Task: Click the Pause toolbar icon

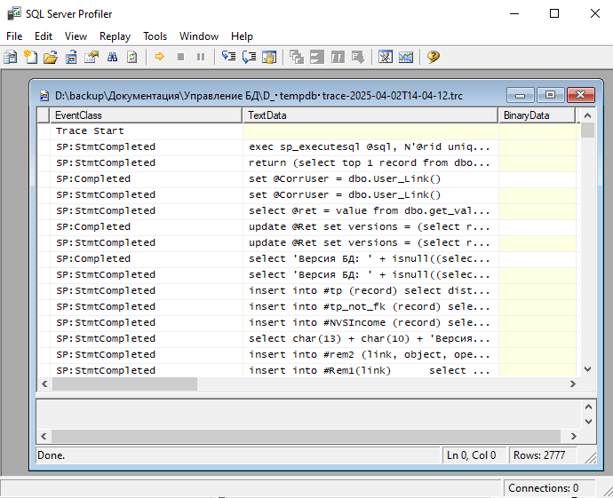Action: tap(201, 57)
